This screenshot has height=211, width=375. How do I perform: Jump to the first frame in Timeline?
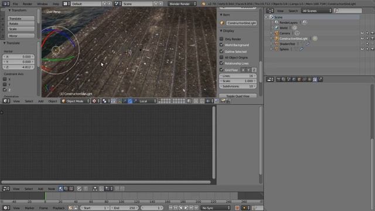(x=171, y=208)
